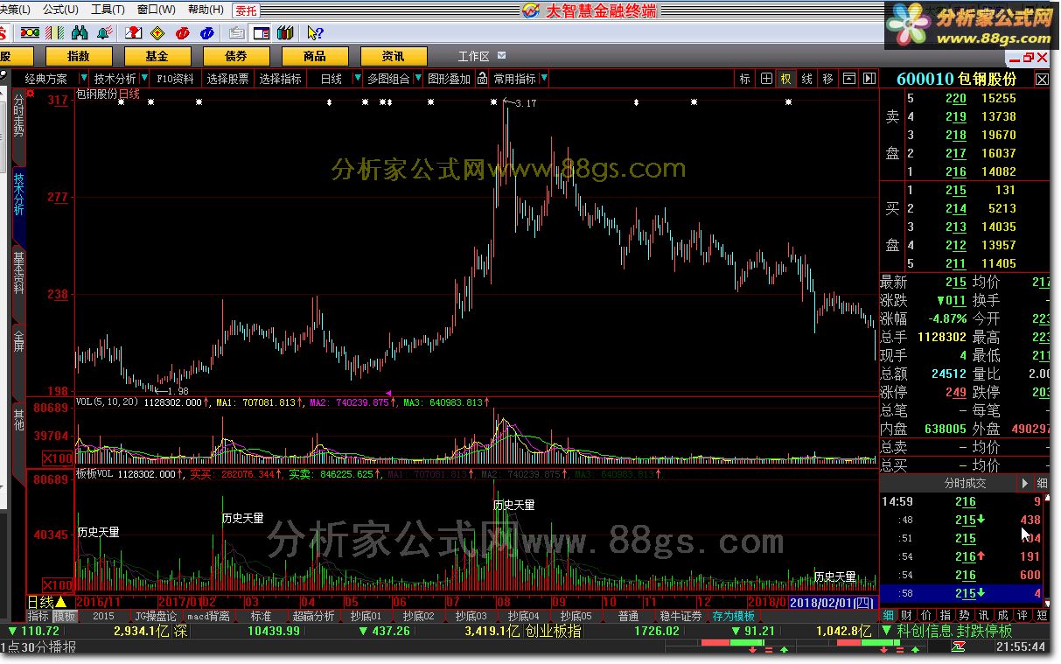Click the lock icon beside 图形叠加
Screen dimensions: 1061x664
[481, 79]
